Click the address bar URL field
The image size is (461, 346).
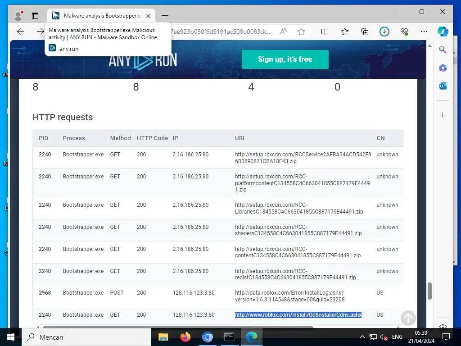(x=221, y=32)
